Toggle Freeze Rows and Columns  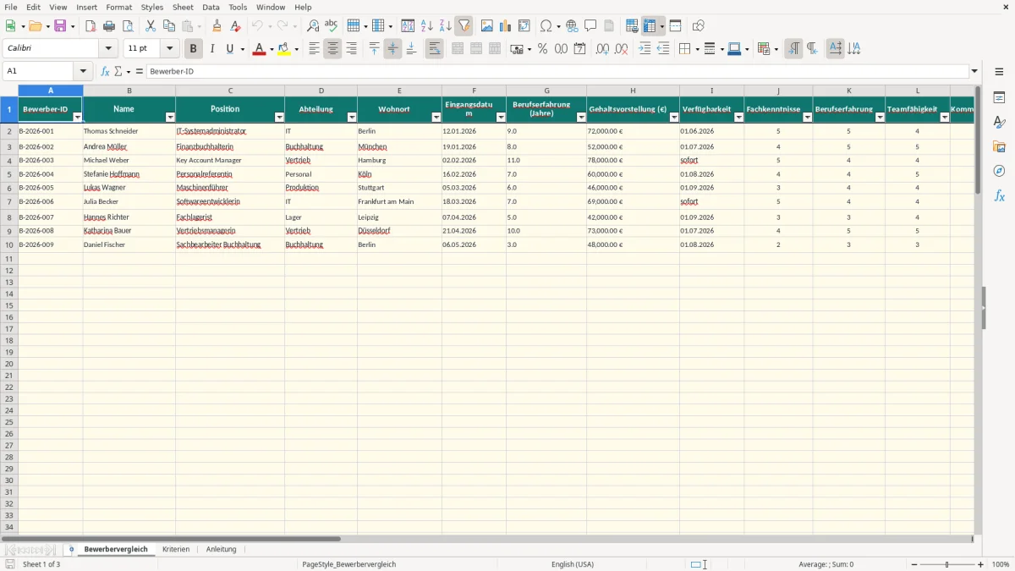point(650,26)
